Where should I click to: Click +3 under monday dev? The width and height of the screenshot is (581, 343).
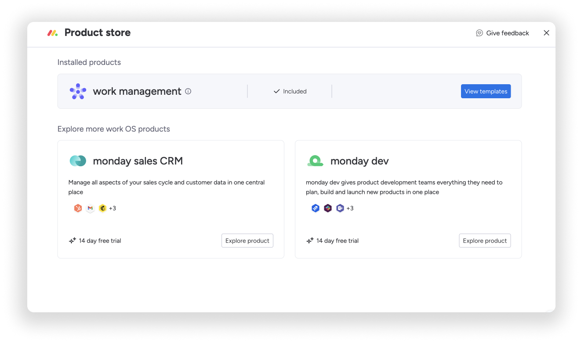click(x=350, y=208)
